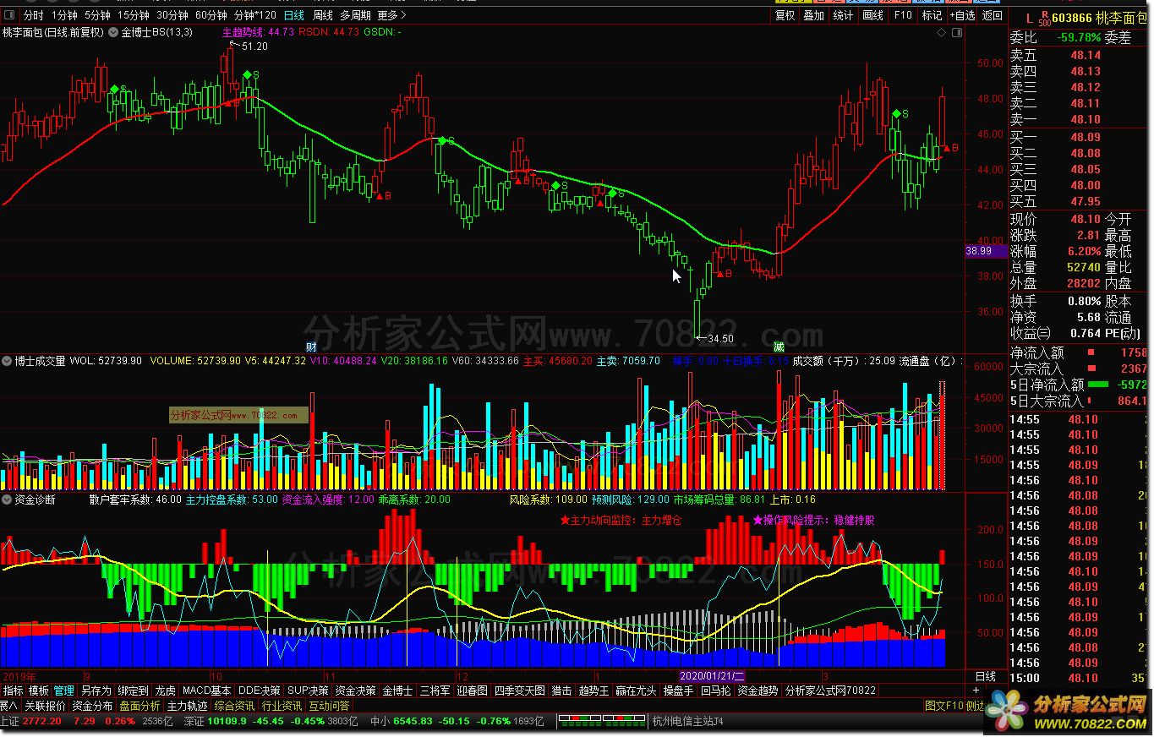Click the 2020/01/21 date marker on timeline

[714, 676]
